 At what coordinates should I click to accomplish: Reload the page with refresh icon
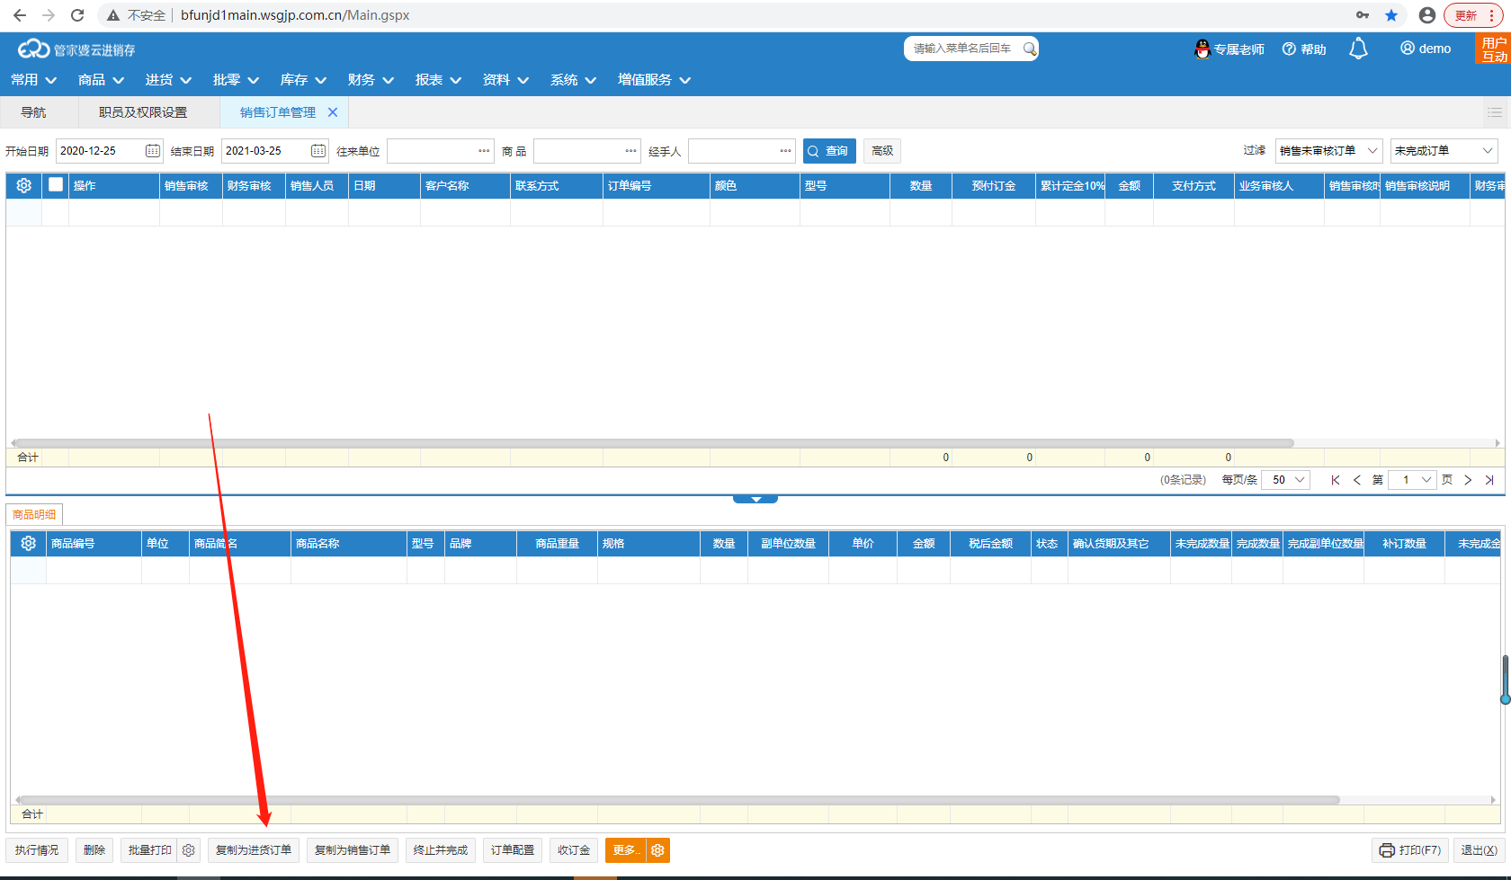[x=77, y=15]
